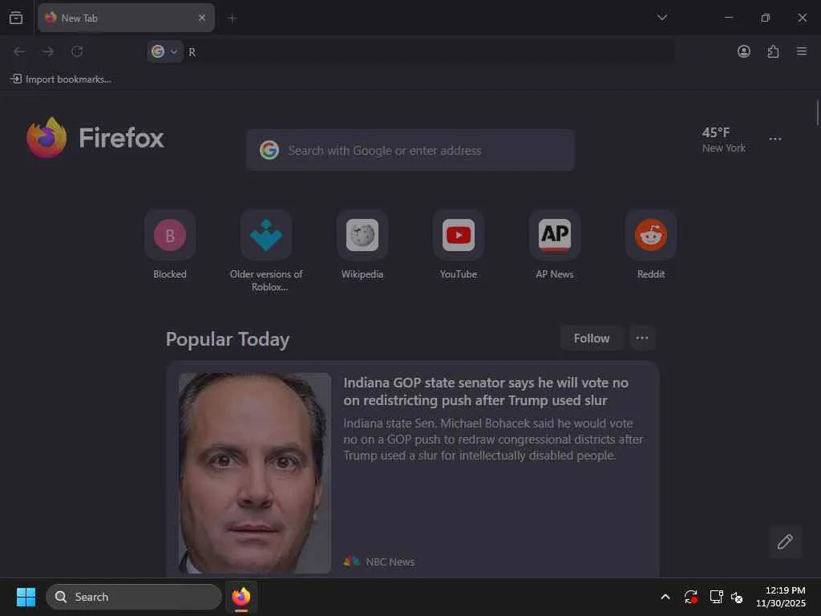The image size is (821, 616).
Task: Open the Extensions puzzle icon
Action: (x=773, y=51)
